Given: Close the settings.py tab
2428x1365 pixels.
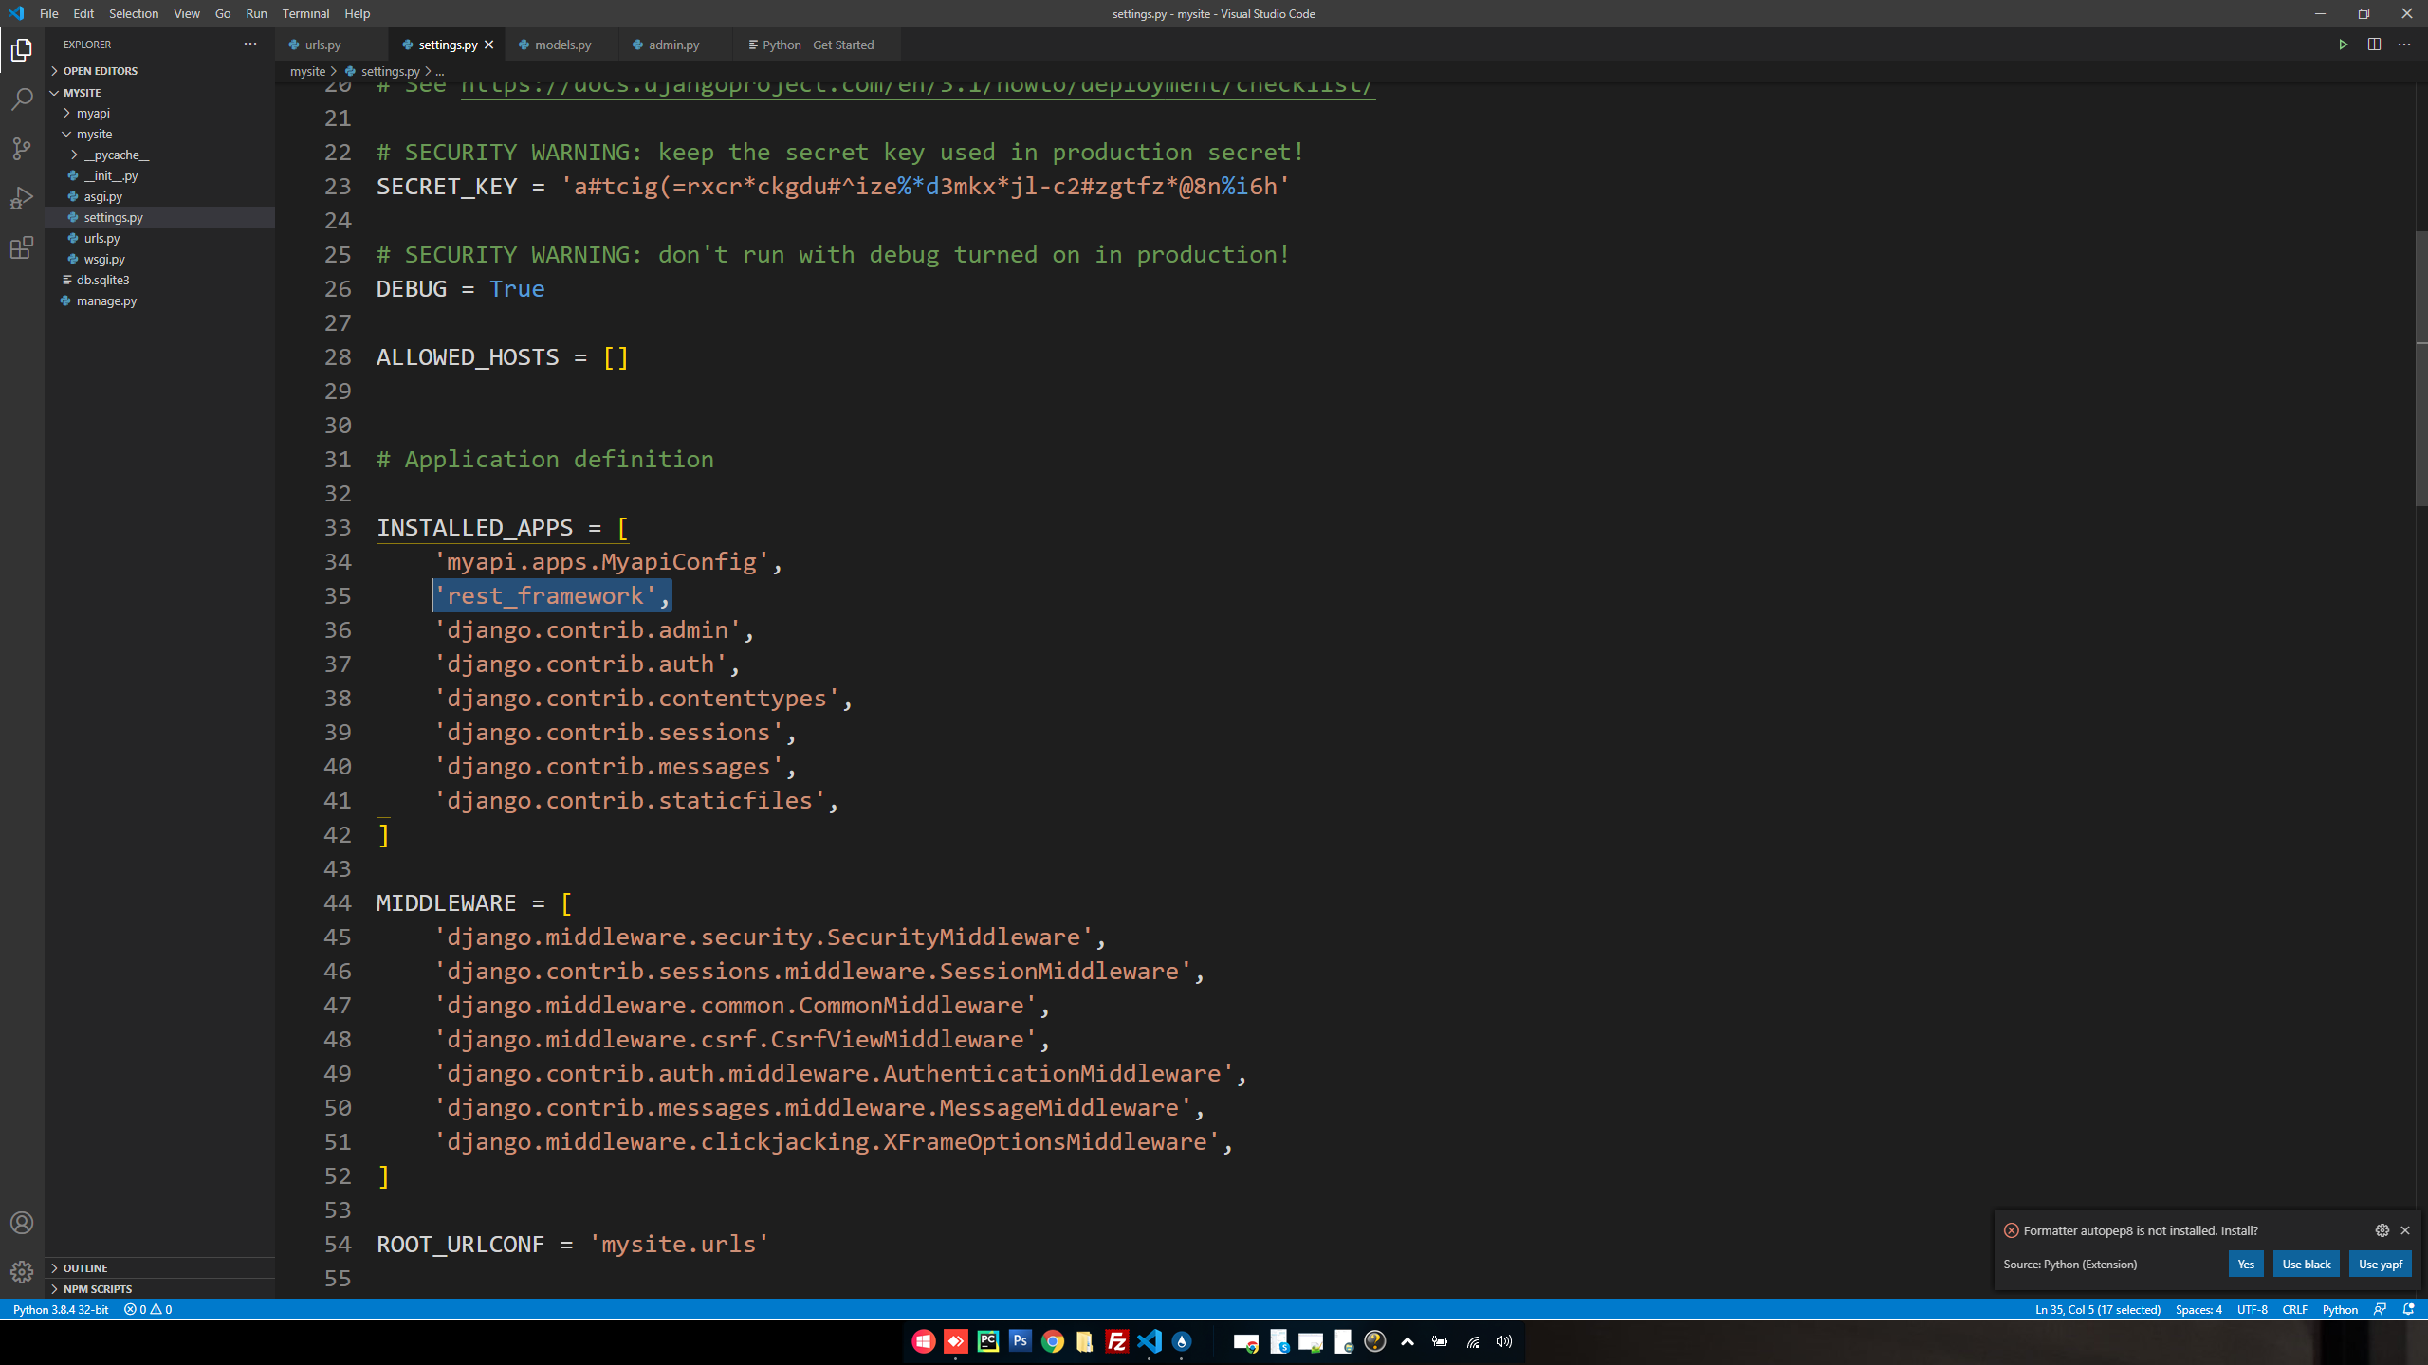Looking at the screenshot, I should (489, 45).
